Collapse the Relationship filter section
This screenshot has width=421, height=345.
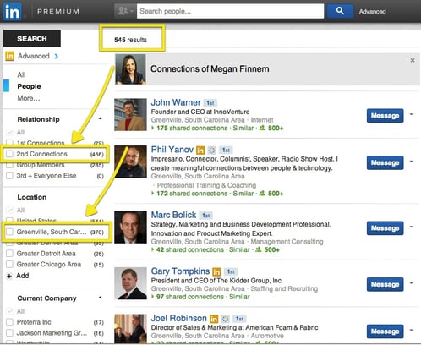(x=101, y=119)
